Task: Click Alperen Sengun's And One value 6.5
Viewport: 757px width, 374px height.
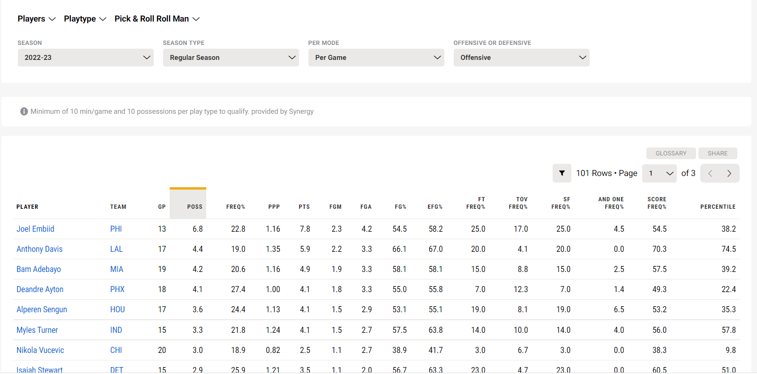Action: point(619,309)
